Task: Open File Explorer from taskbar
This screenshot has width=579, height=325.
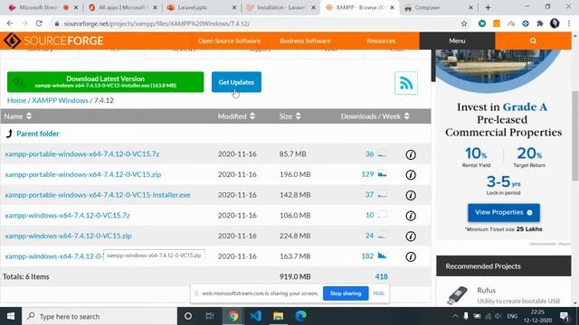Action: (x=278, y=316)
